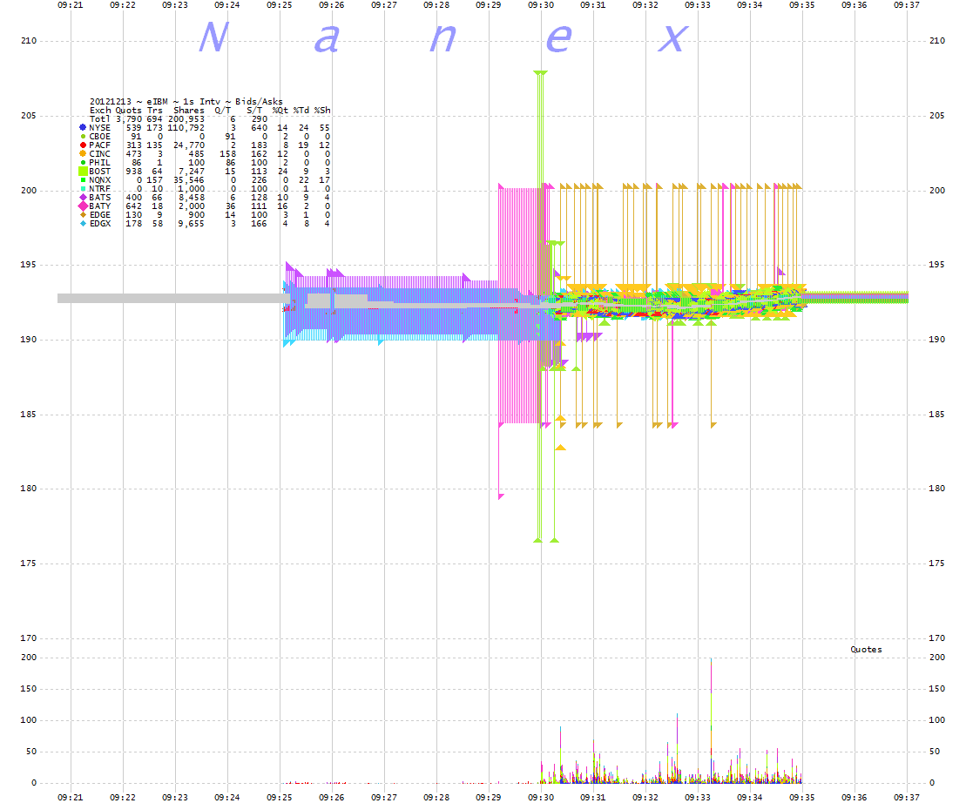Click the '%Sh' column header

click(x=322, y=111)
